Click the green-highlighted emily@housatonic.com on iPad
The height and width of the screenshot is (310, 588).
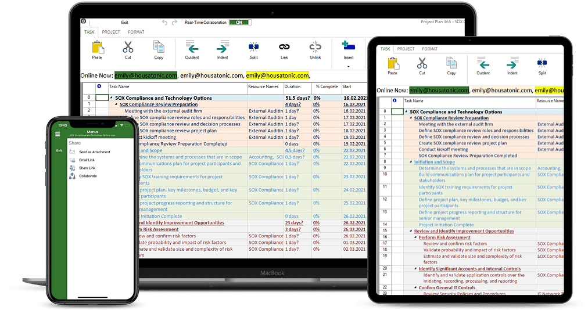point(439,91)
